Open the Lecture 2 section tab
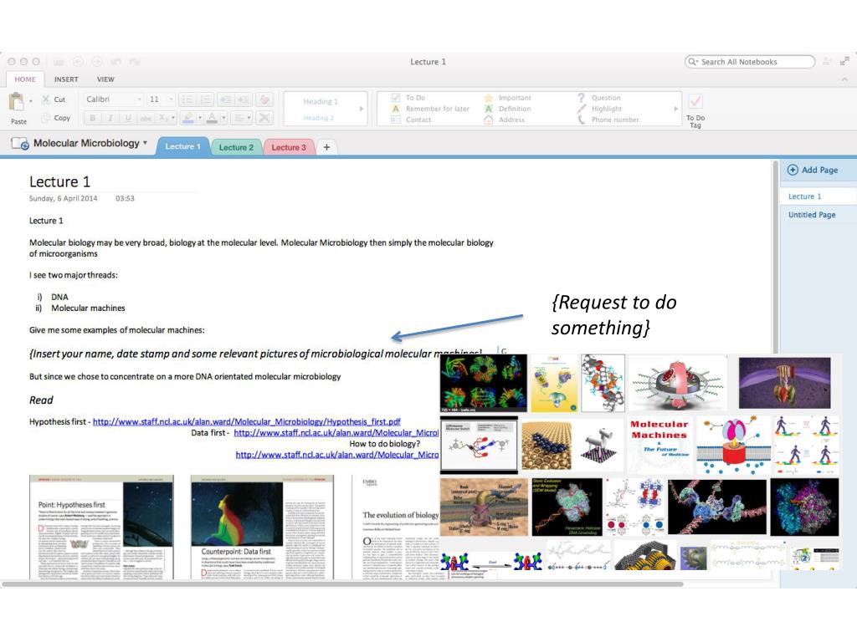 point(235,147)
